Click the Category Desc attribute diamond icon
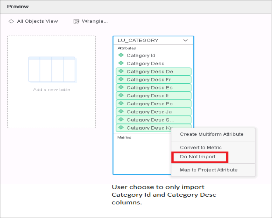The image size is (272, 218). (x=121, y=63)
